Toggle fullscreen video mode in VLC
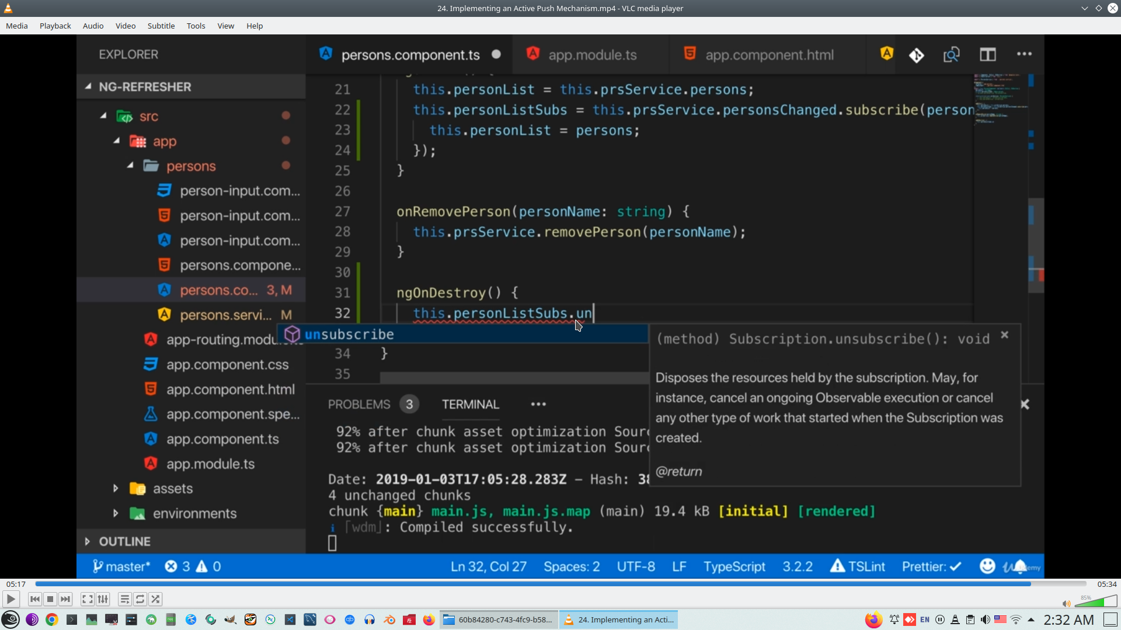This screenshot has width=1121, height=630. point(87,599)
